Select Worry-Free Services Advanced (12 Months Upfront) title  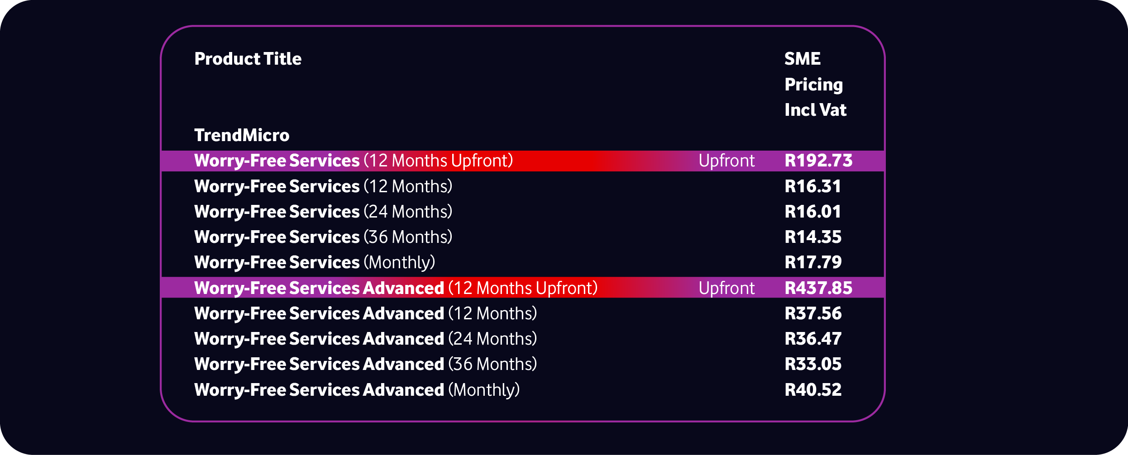click(x=396, y=288)
